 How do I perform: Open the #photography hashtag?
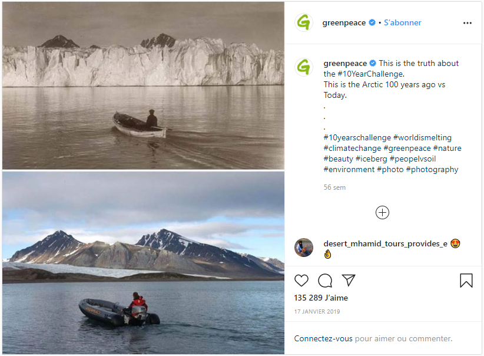coord(432,169)
